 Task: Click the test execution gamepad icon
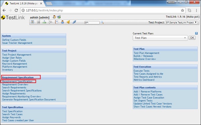(50, 22)
